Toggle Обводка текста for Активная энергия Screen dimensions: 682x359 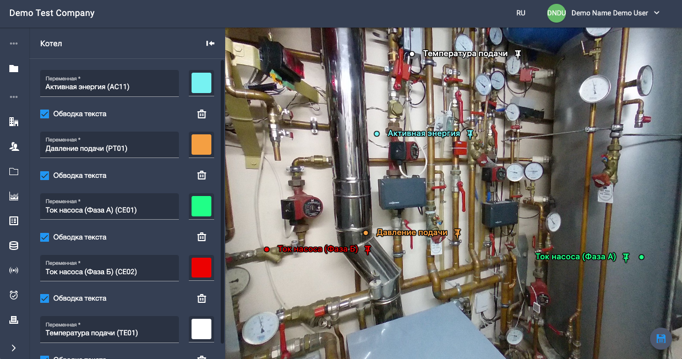(45, 114)
